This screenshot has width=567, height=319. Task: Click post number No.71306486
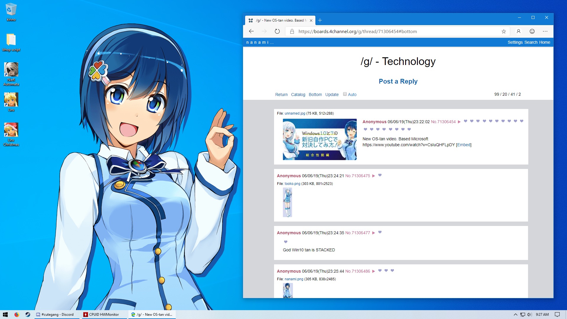[x=357, y=271]
